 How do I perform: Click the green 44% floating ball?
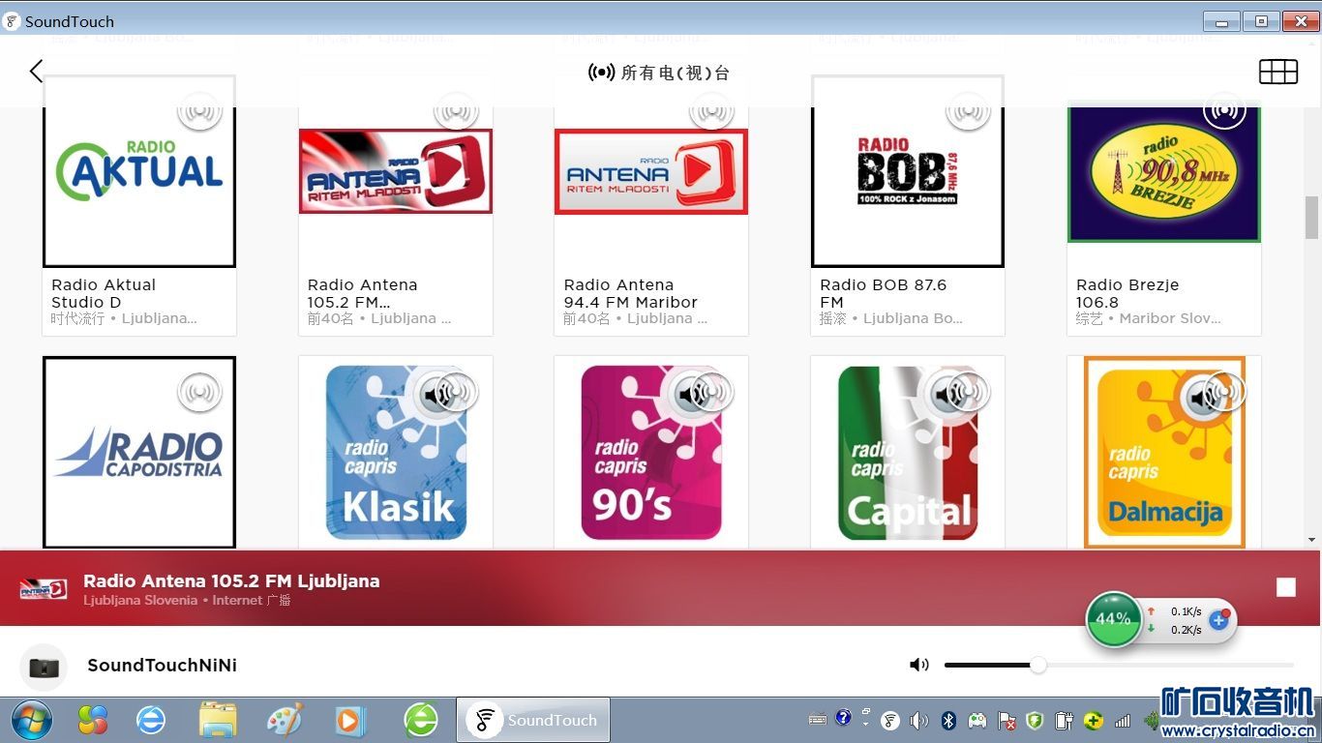click(1113, 618)
